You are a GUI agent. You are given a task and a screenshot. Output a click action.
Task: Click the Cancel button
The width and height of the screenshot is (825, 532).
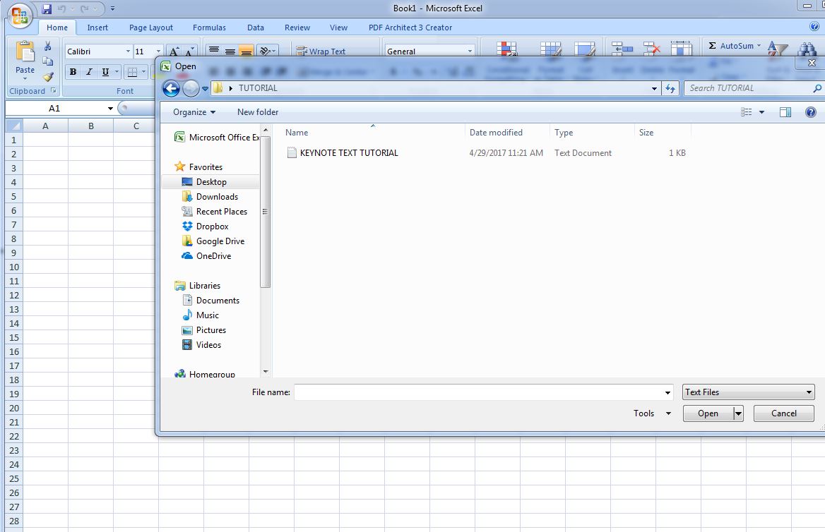[x=783, y=413]
